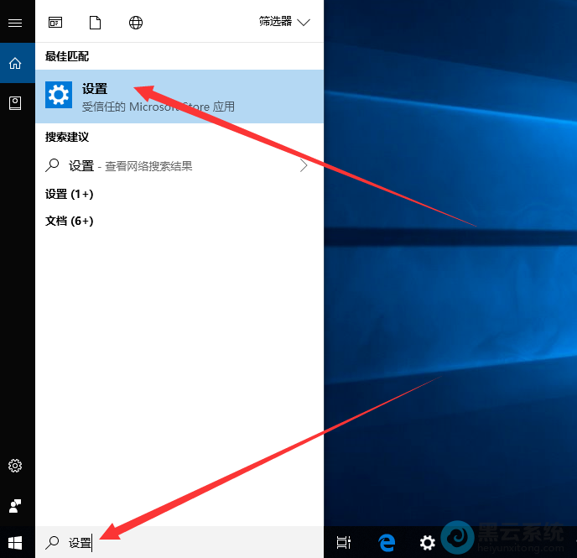
Task: Filter results by web globe icon
Action: point(136,23)
